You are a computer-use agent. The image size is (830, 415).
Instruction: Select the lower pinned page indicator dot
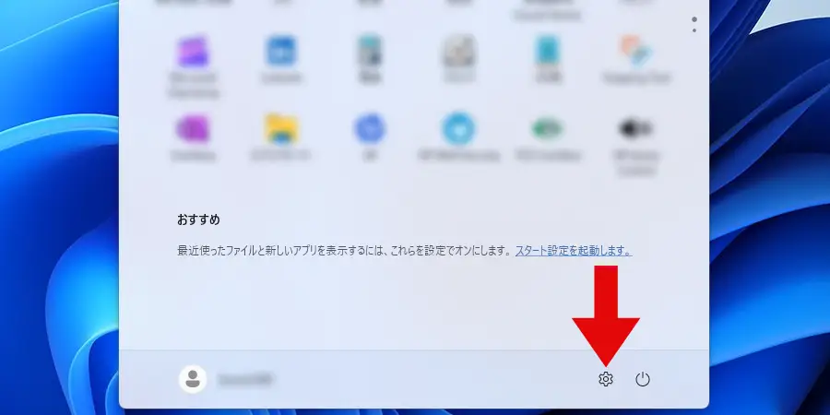(694, 30)
